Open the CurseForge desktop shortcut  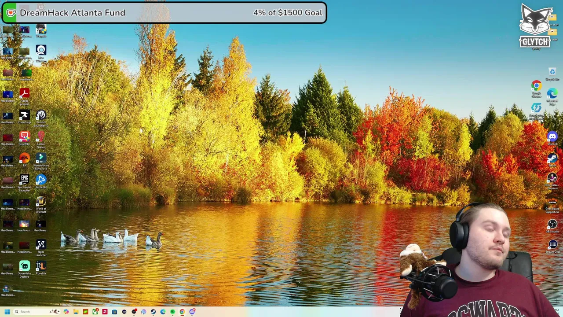point(24,117)
